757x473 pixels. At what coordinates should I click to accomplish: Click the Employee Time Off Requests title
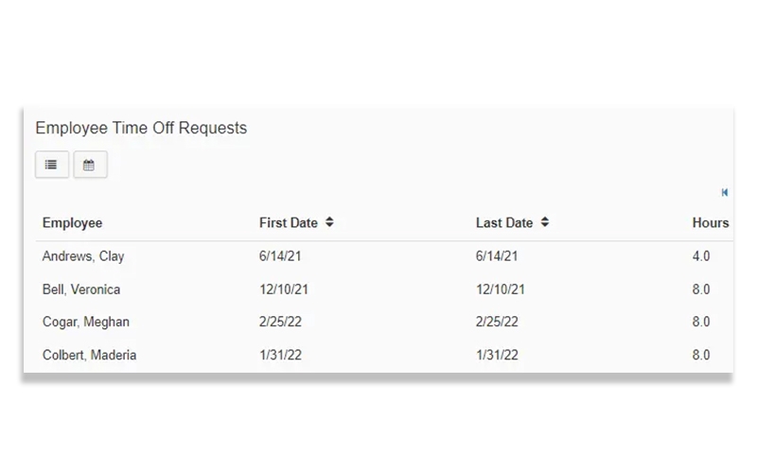141,129
